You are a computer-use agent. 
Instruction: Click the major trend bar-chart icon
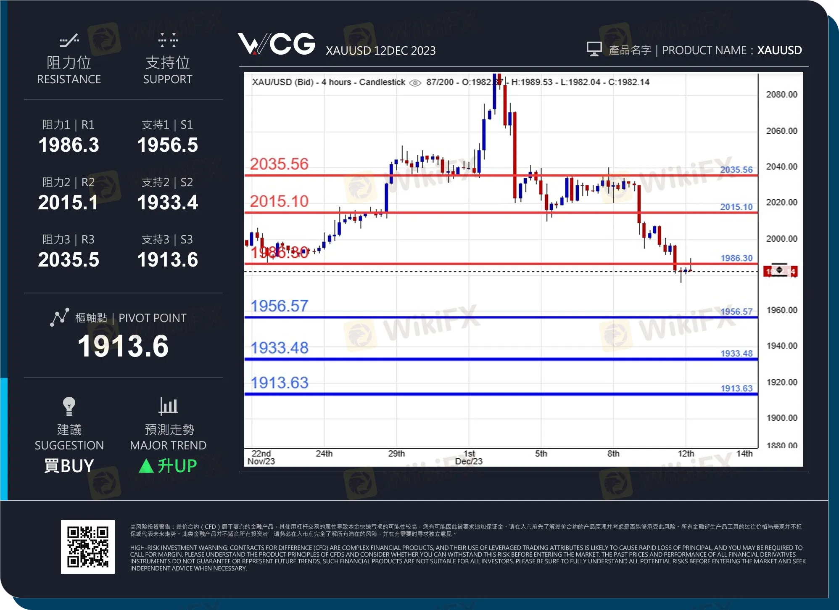[168, 406]
